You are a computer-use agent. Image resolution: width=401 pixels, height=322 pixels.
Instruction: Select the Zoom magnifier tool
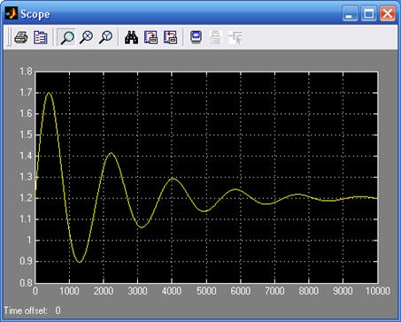pos(67,37)
